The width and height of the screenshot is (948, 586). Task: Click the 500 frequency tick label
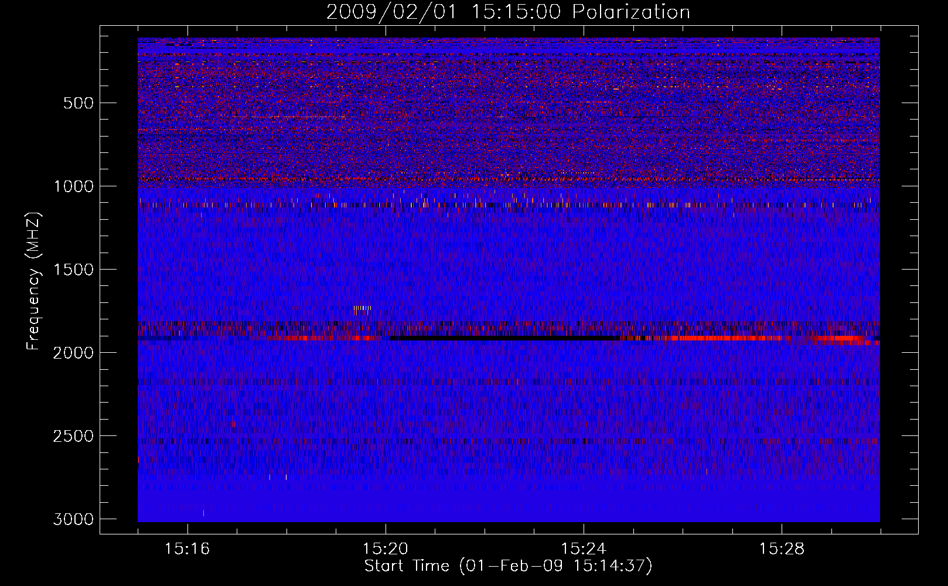click(x=79, y=103)
